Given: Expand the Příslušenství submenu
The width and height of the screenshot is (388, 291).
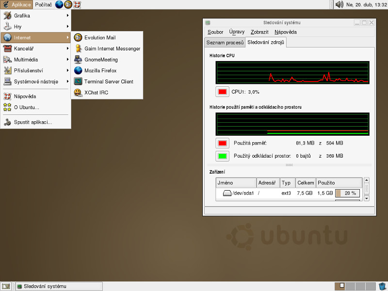Looking at the screenshot, I should [36, 70].
